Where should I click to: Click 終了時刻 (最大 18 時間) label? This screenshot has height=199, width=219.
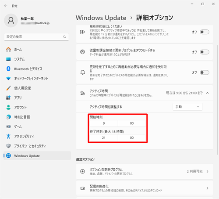(107, 131)
